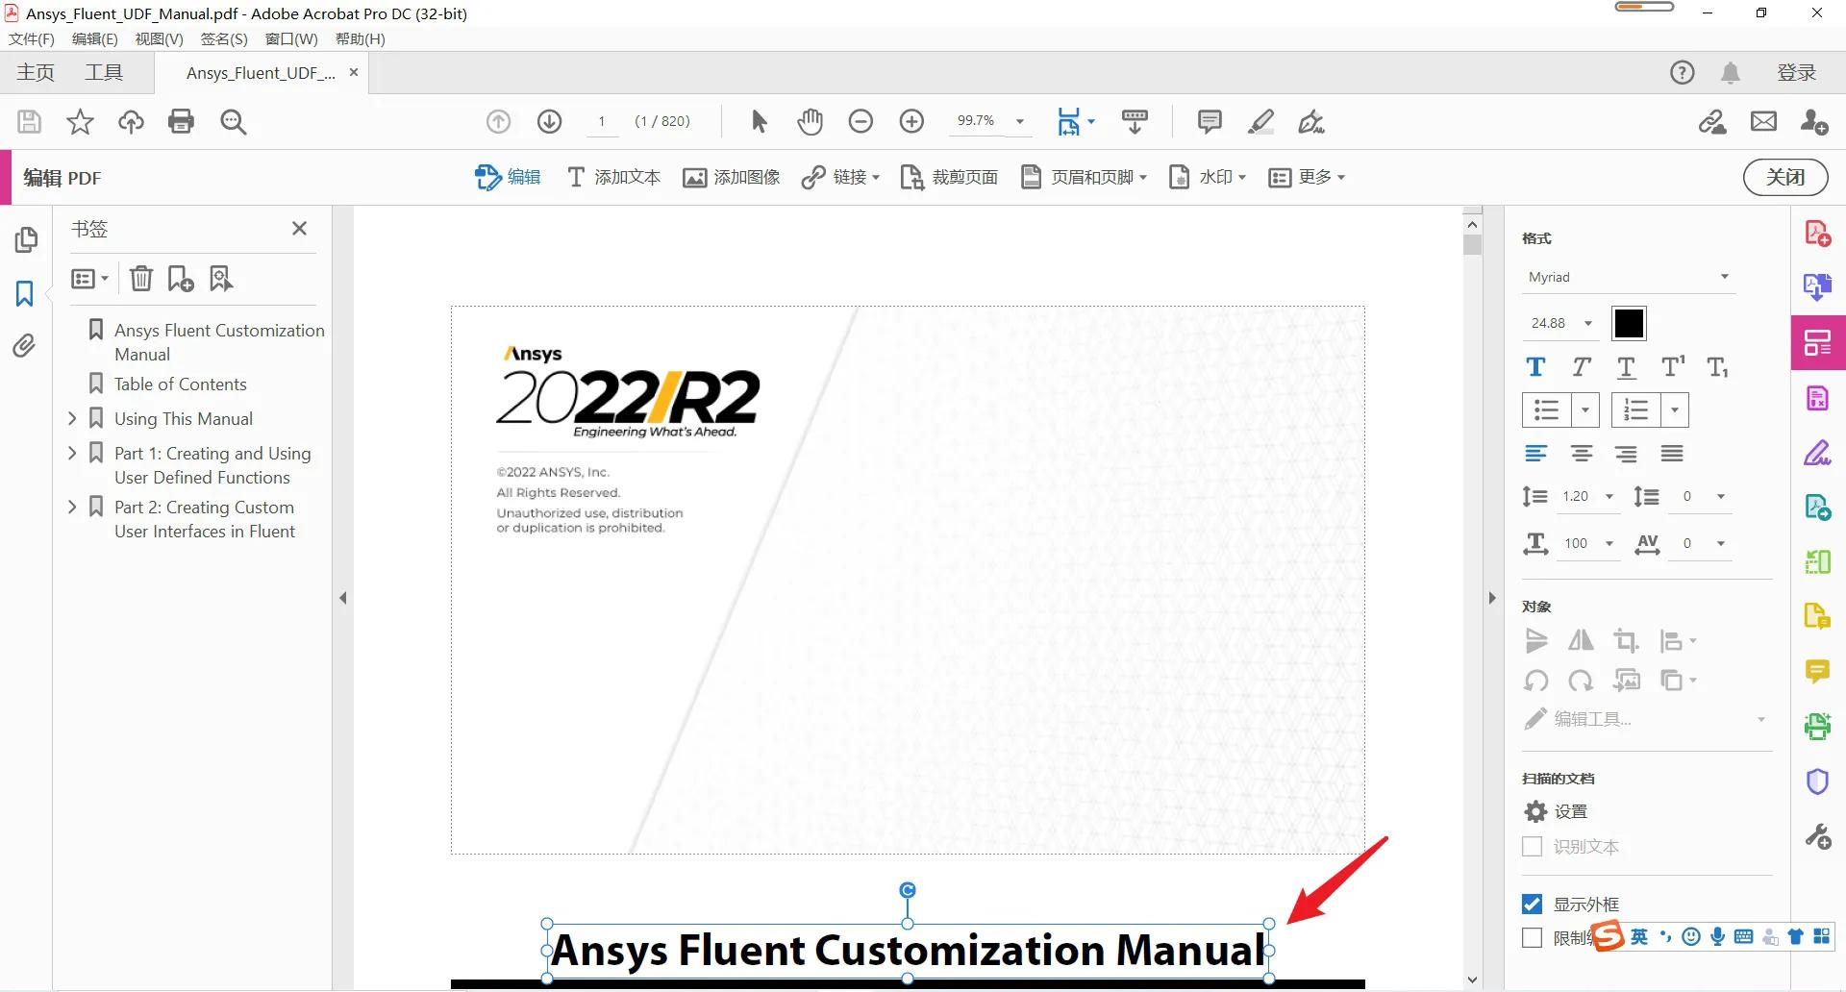1846x992 pixels.
Task: Open the page thumbnails panel icon
Action: click(x=26, y=239)
